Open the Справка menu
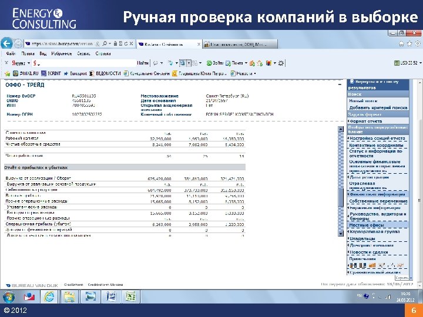 [103, 53]
